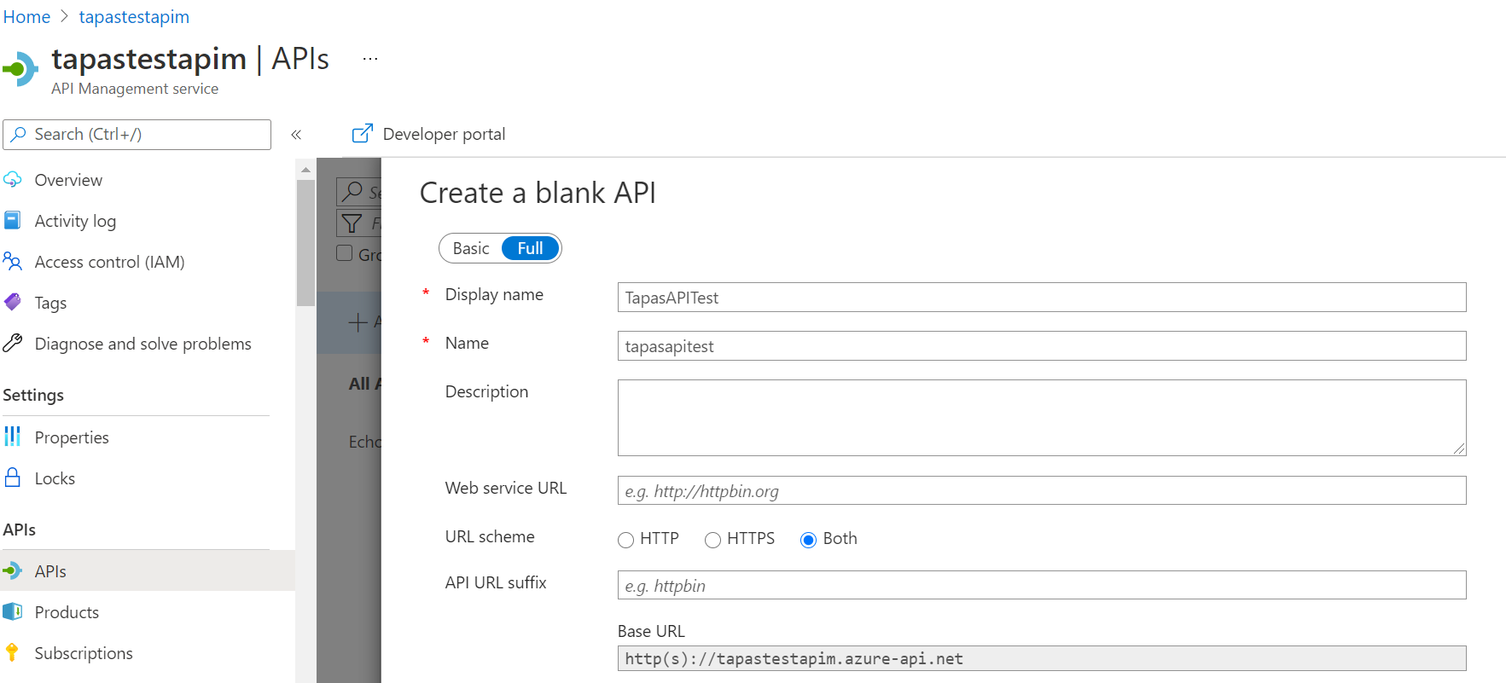Image resolution: width=1506 pixels, height=683 pixels.
Task: Click the 'Create a blank API' heading
Action: 538,193
